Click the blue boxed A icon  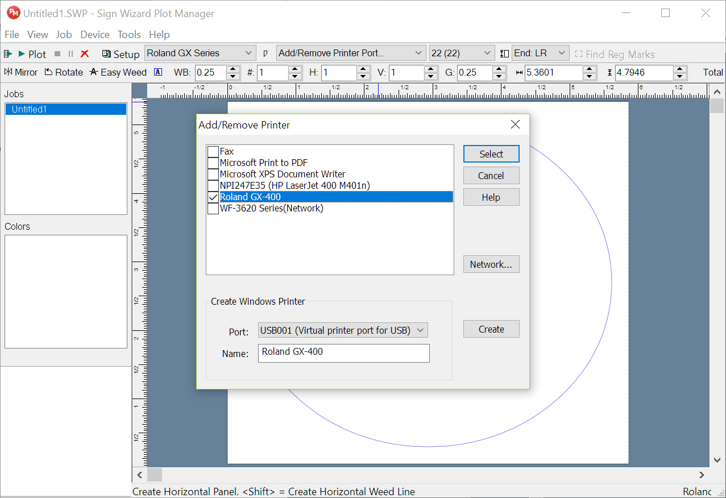[x=158, y=72]
